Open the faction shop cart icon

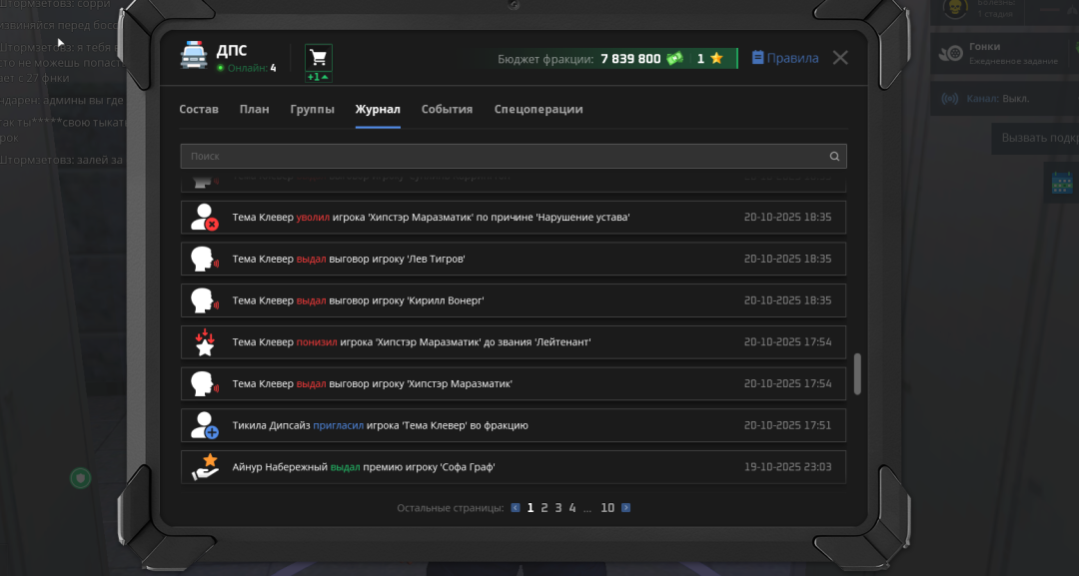tap(319, 58)
